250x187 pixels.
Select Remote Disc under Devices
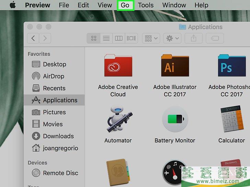point(54,173)
